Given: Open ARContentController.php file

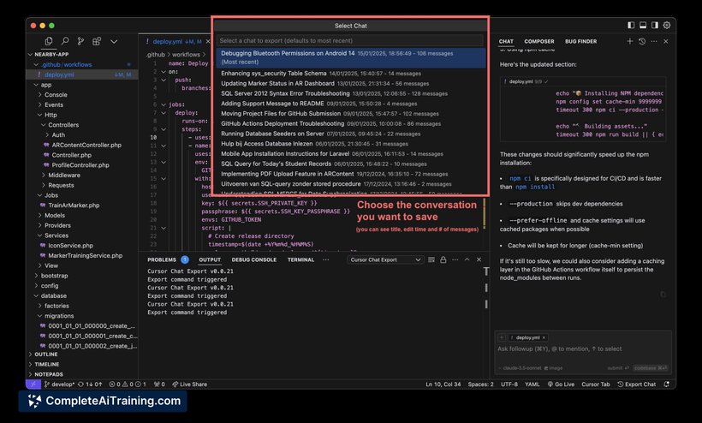Looking at the screenshot, I should (86, 145).
